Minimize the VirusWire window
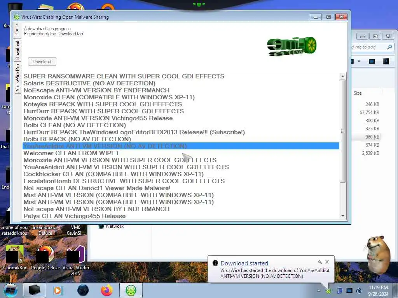This screenshot has height=298, width=398. click(316, 17)
